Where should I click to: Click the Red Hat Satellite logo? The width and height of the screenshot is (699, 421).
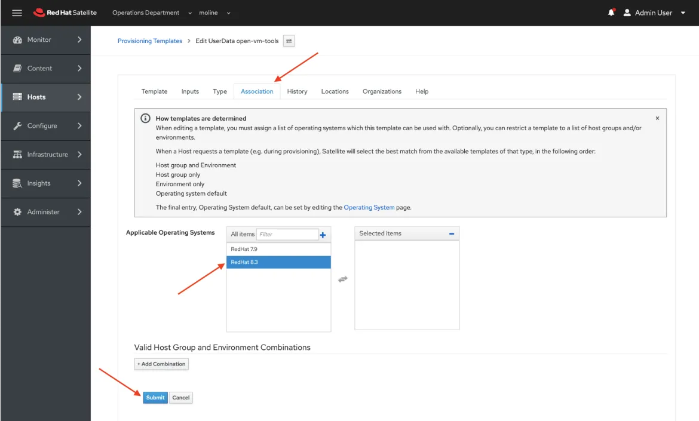65,13
